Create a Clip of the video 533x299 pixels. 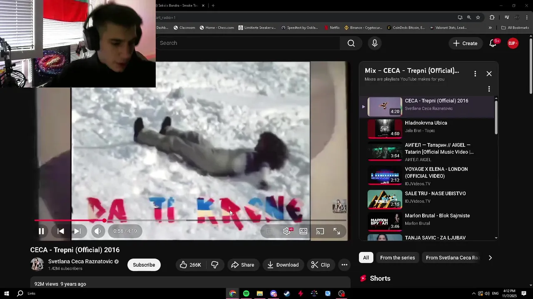(x=321, y=265)
